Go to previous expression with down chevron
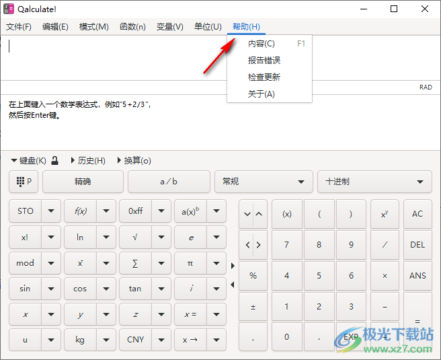Screen dimensions: 441x360 pyautogui.click(x=247, y=214)
